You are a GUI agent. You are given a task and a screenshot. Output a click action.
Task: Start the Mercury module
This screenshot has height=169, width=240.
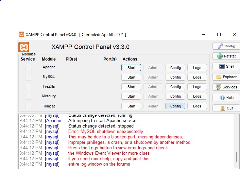point(131,96)
